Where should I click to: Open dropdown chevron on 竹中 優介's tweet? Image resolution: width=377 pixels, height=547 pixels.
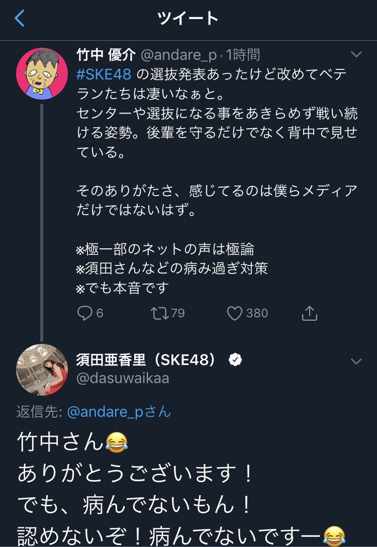coord(356,54)
